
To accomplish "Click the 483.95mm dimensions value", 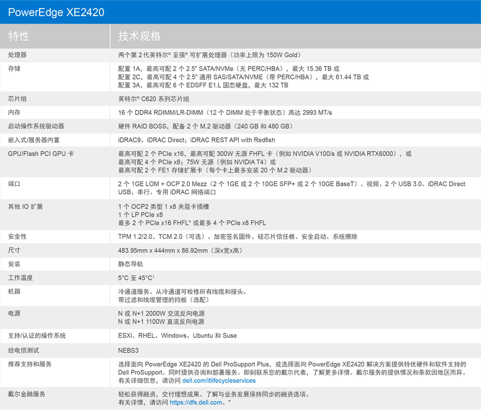I will tap(181, 250).
